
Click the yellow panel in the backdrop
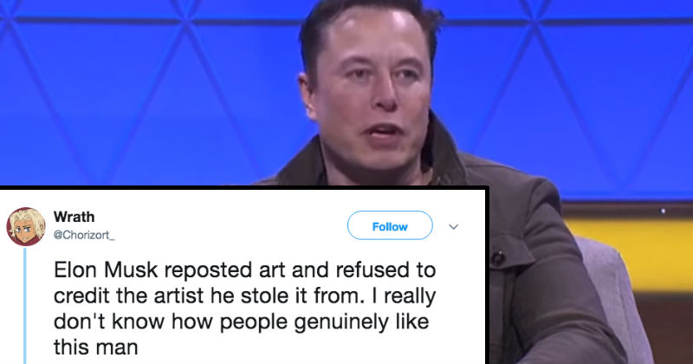[632, 252]
